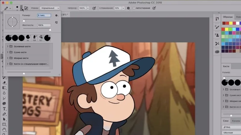The image size is (241, 135).
Task: Switch to the Кисти panel tab
Action: (226, 66)
